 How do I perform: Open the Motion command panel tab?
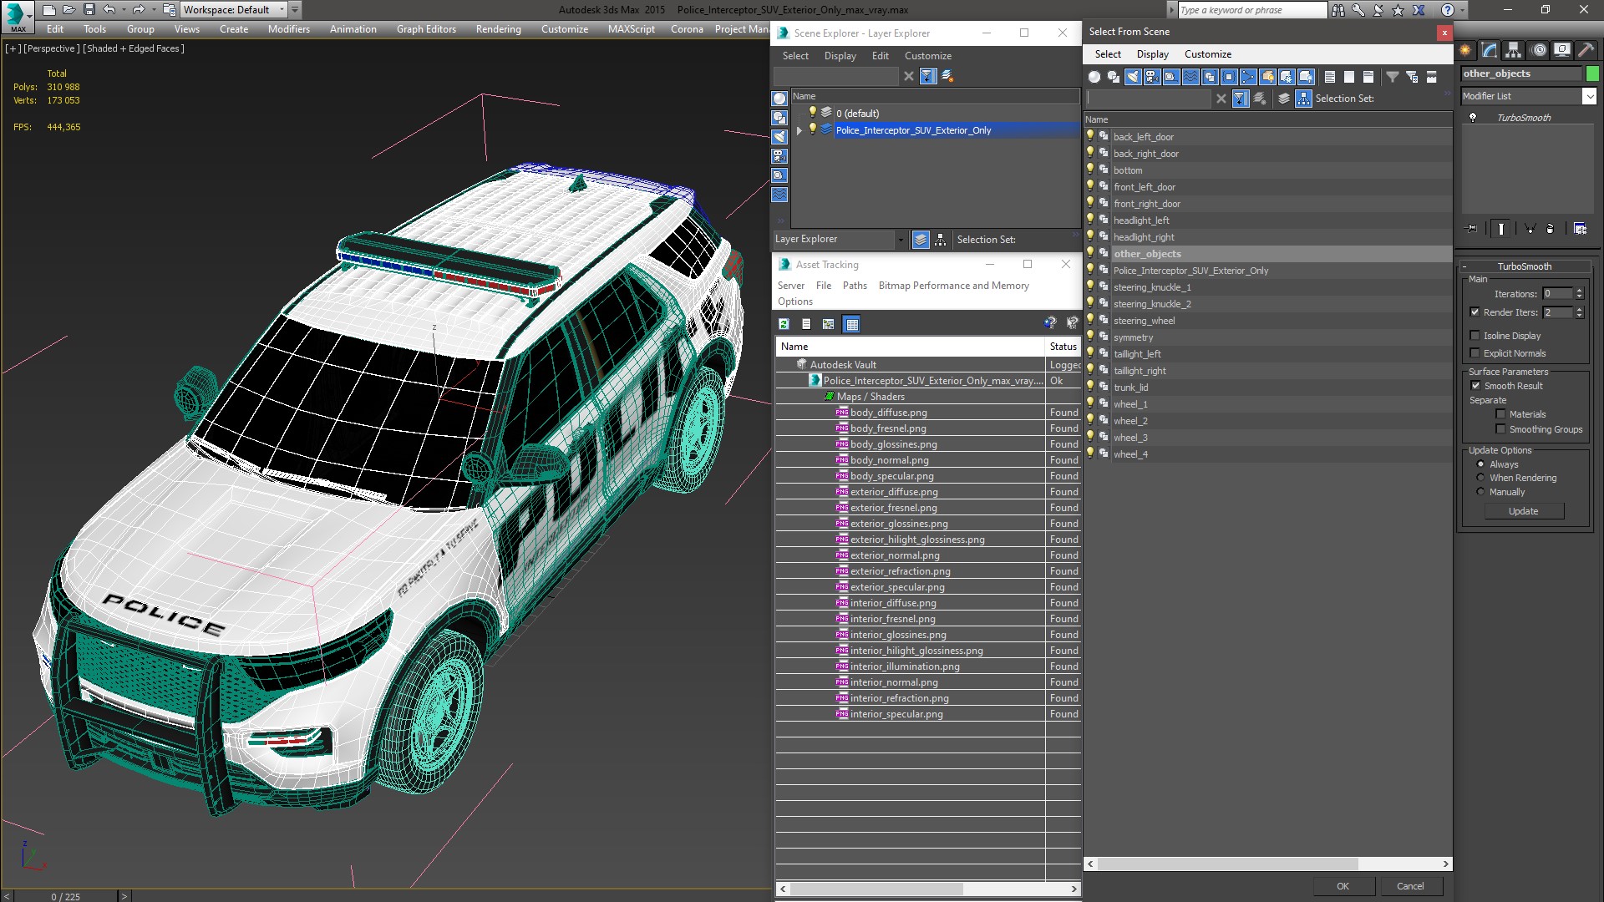[1539, 50]
